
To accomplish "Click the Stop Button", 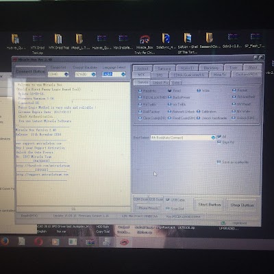I will coord(242,205).
